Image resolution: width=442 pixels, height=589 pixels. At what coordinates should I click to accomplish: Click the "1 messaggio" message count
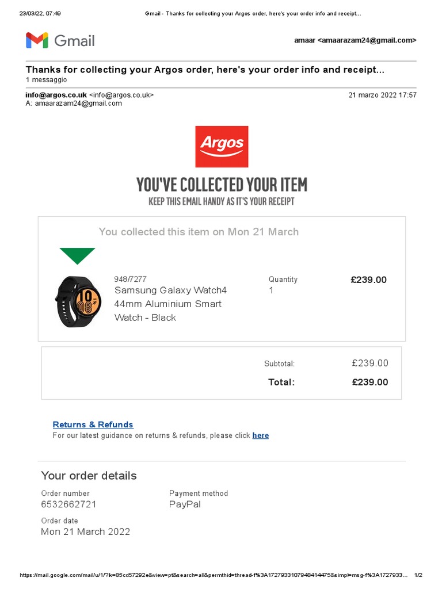click(47, 80)
